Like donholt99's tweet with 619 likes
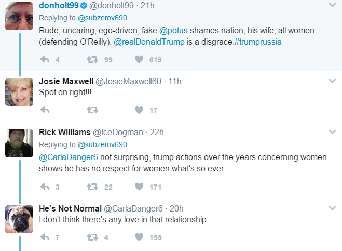The width and height of the screenshot is (342, 251). click(x=139, y=59)
